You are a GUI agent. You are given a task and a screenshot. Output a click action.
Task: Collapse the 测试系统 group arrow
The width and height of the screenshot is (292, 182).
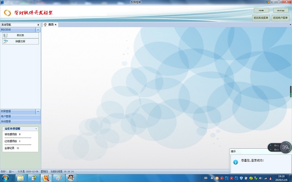click(x=38, y=30)
